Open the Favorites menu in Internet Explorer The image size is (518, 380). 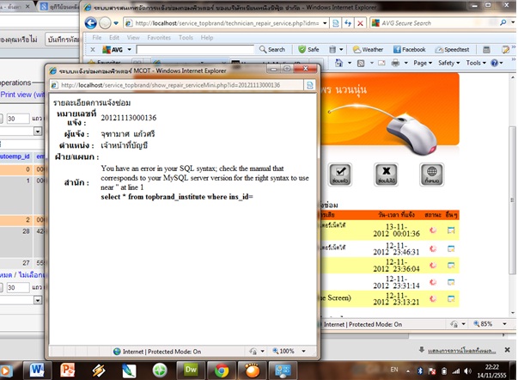[159, 38]
